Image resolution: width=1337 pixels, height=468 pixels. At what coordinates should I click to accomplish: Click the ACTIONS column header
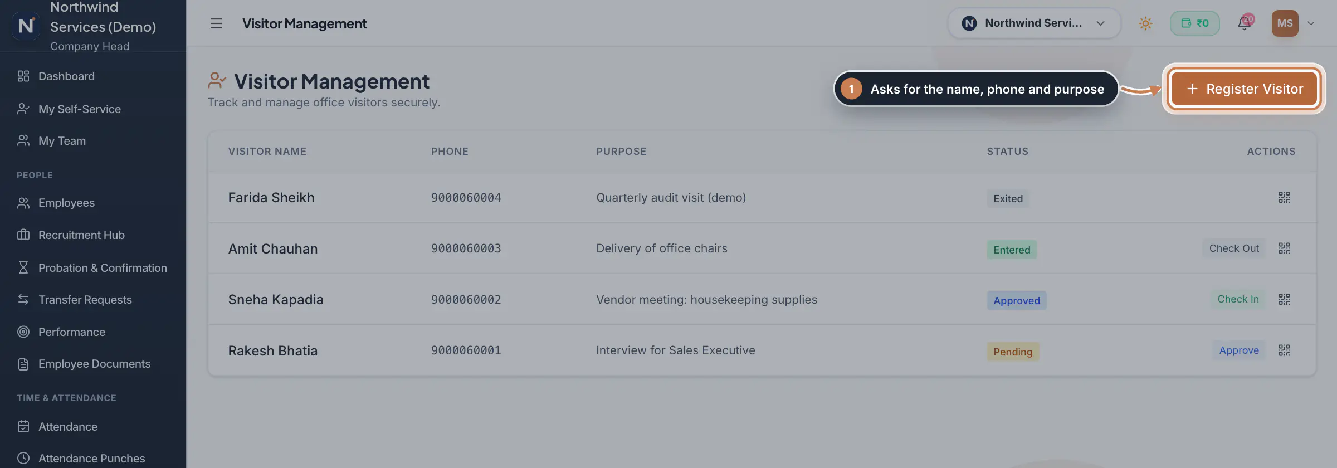(1271, 152)
